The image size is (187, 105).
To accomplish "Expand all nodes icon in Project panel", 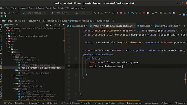I will coord(51,25).
